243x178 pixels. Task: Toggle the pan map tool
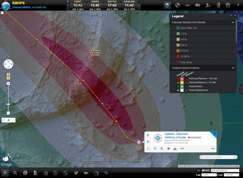coord(5,173)
